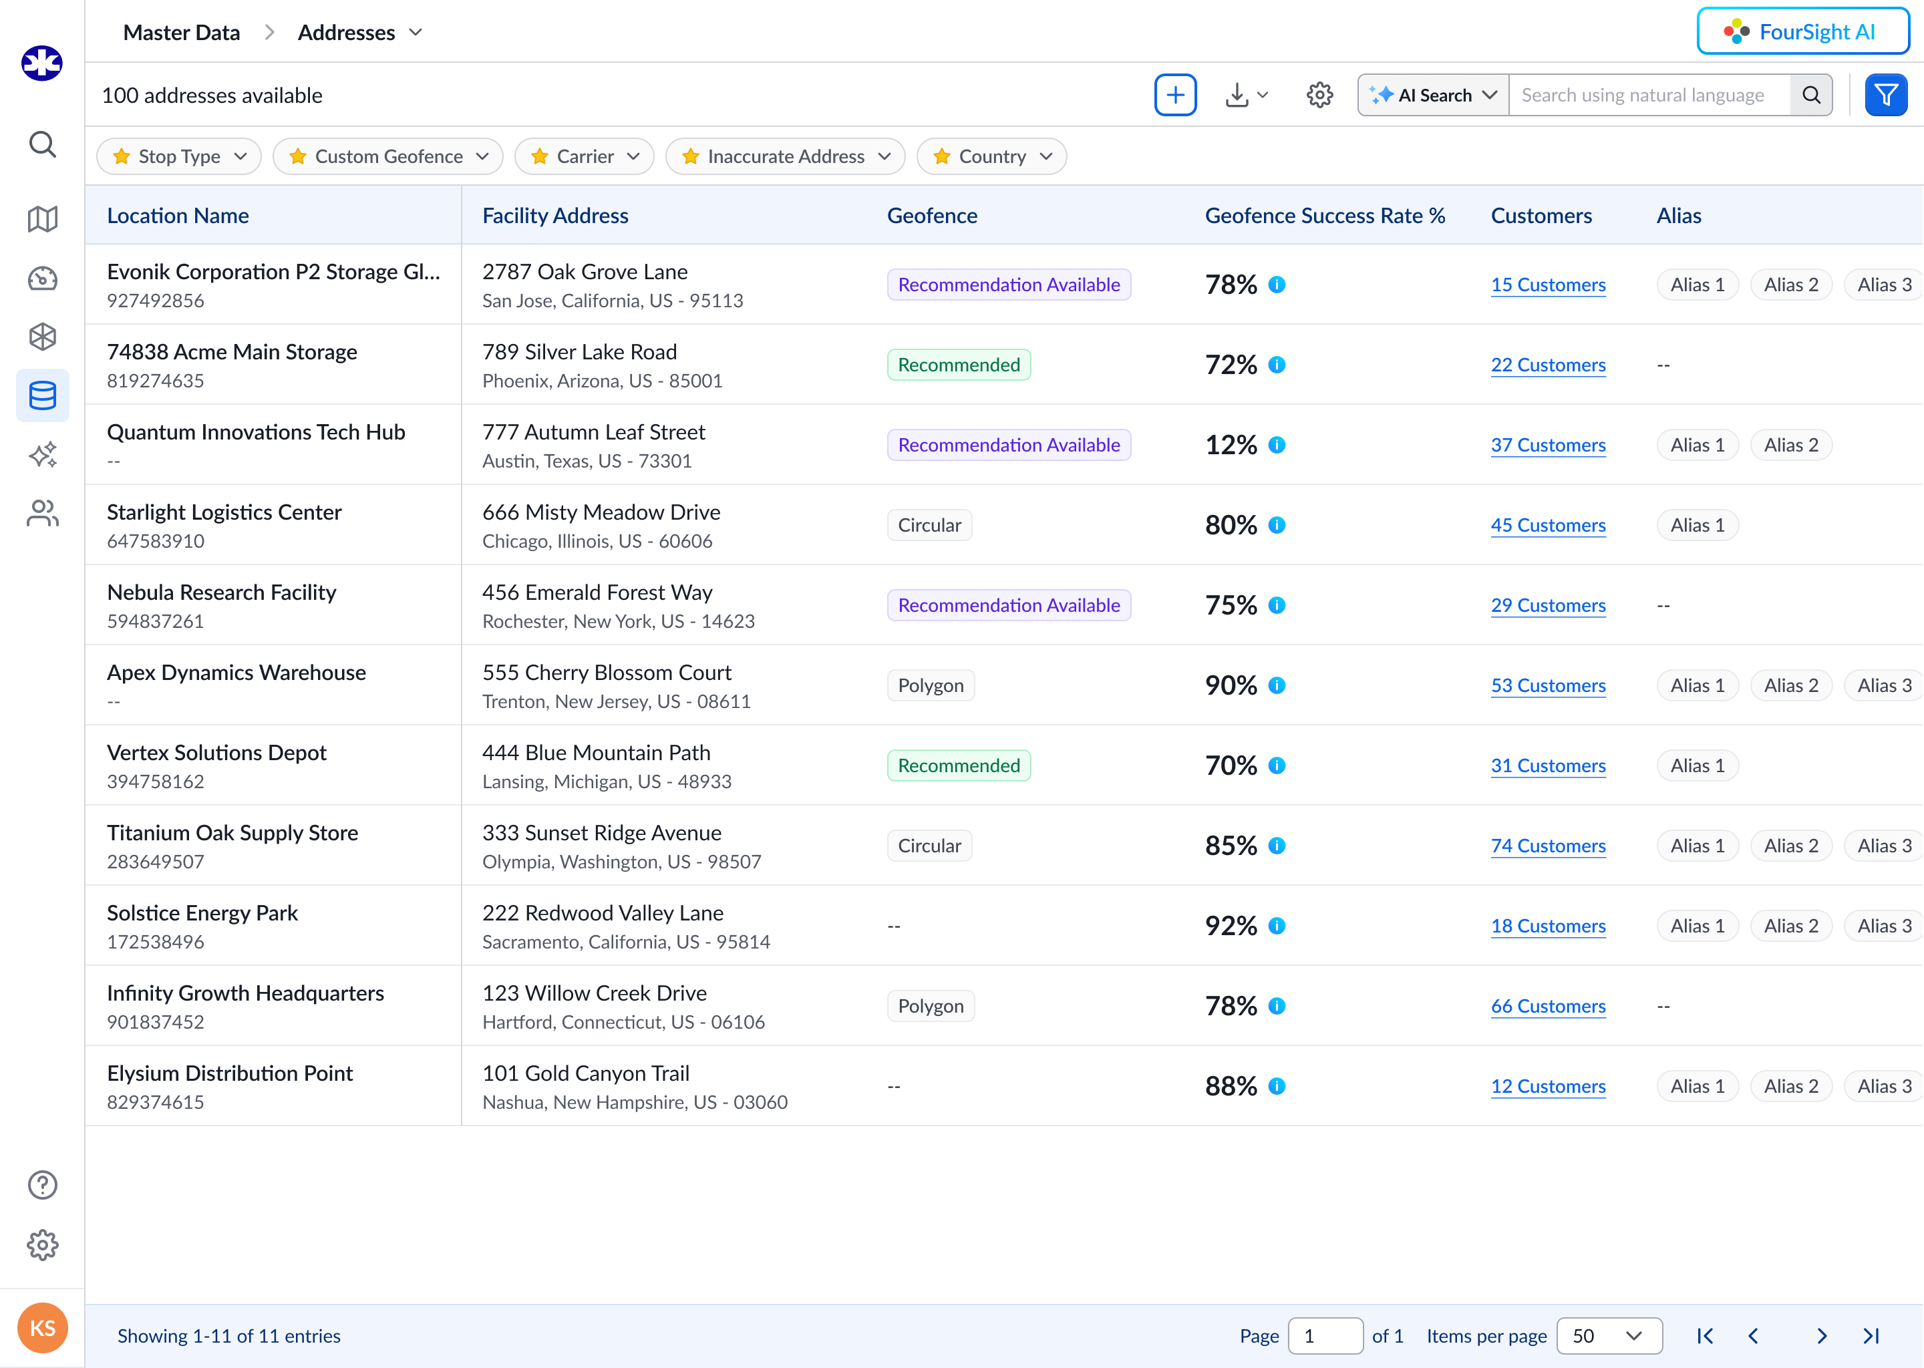Open the 12 Customers link
Image resolution: width=1924 pixels, height=1368 pixels.
1549,1086
